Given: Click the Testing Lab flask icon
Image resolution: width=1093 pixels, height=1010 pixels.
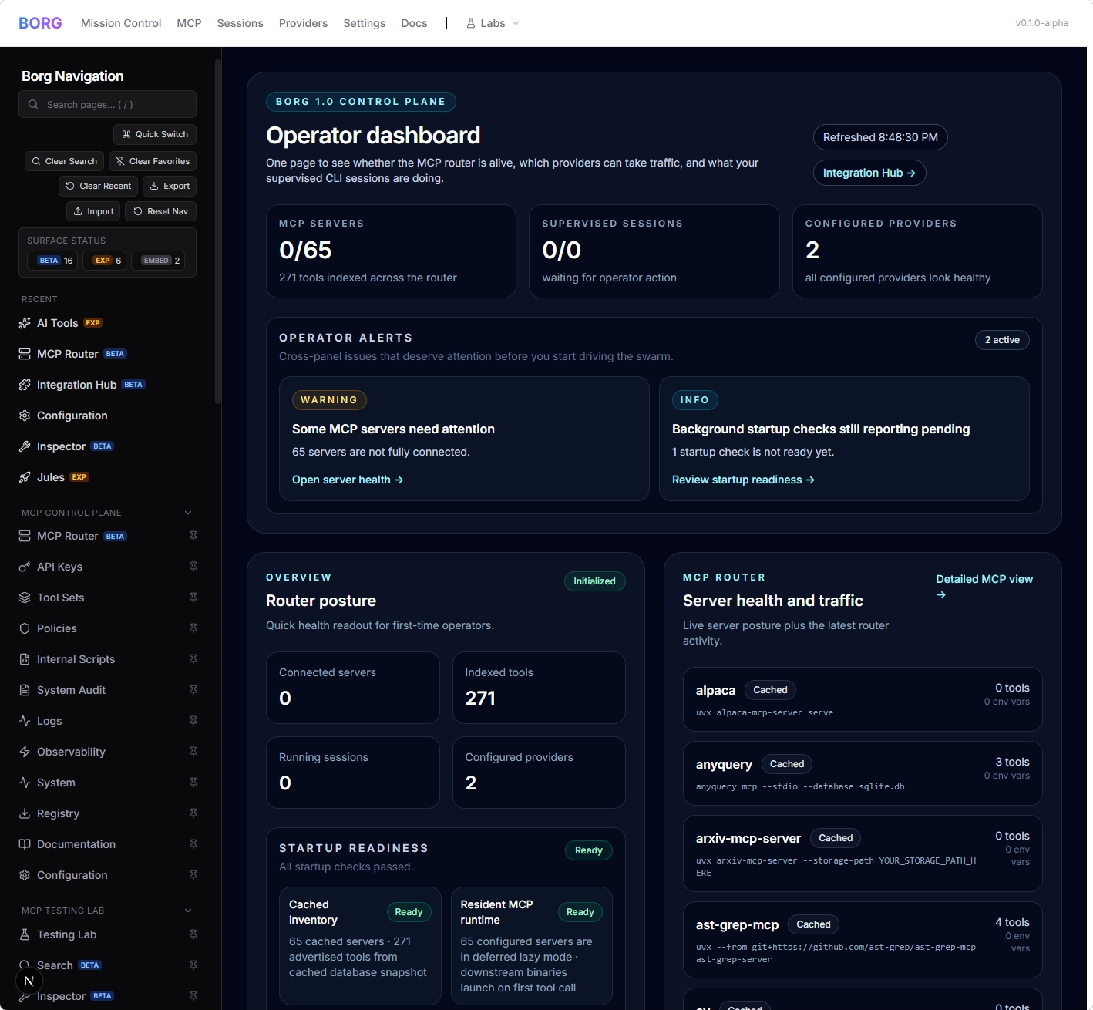Looking at the screenshot, I should pos(25,934).
